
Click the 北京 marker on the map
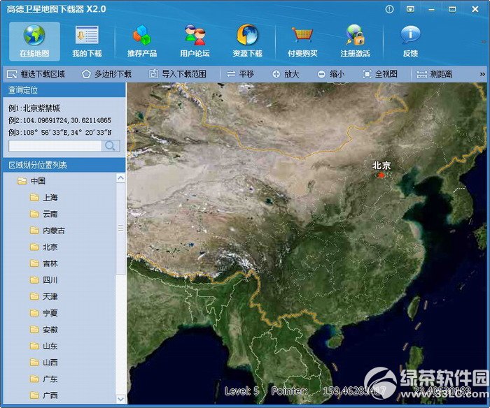point(381,175)
